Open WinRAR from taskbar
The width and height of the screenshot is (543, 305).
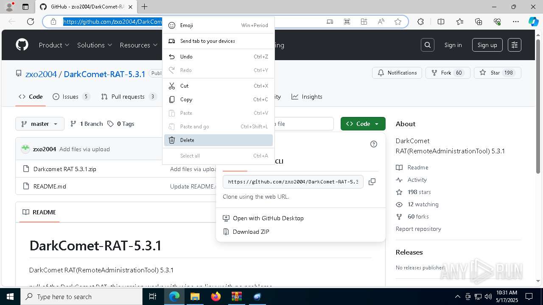tap(236, 297)
